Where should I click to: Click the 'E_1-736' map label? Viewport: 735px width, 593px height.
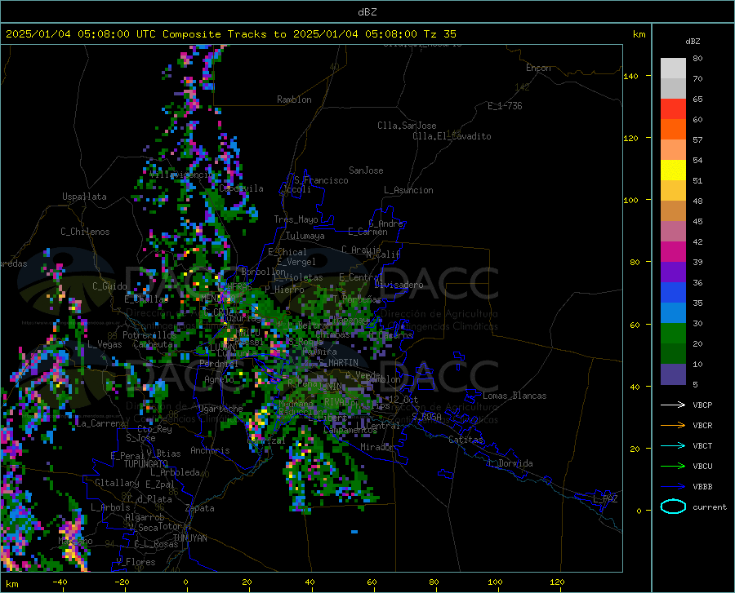(505, 106)
